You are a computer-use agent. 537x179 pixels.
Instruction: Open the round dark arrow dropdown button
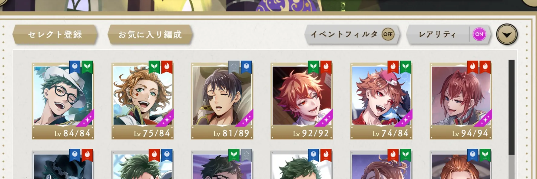tap(507, 34)
